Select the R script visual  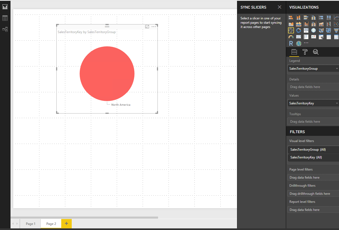291,43
